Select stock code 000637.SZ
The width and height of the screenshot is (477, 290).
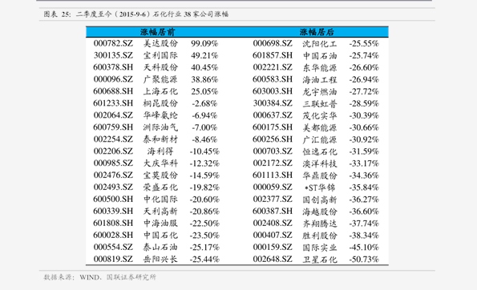pos(273,115)
